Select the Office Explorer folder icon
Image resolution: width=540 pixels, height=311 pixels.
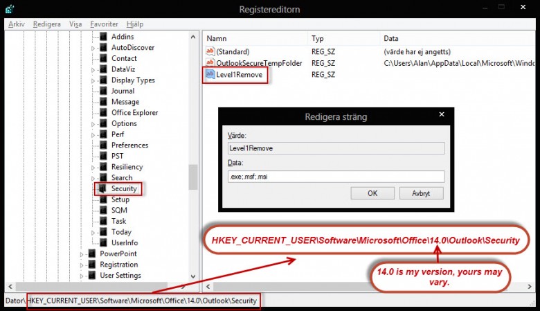coord(103,113)
